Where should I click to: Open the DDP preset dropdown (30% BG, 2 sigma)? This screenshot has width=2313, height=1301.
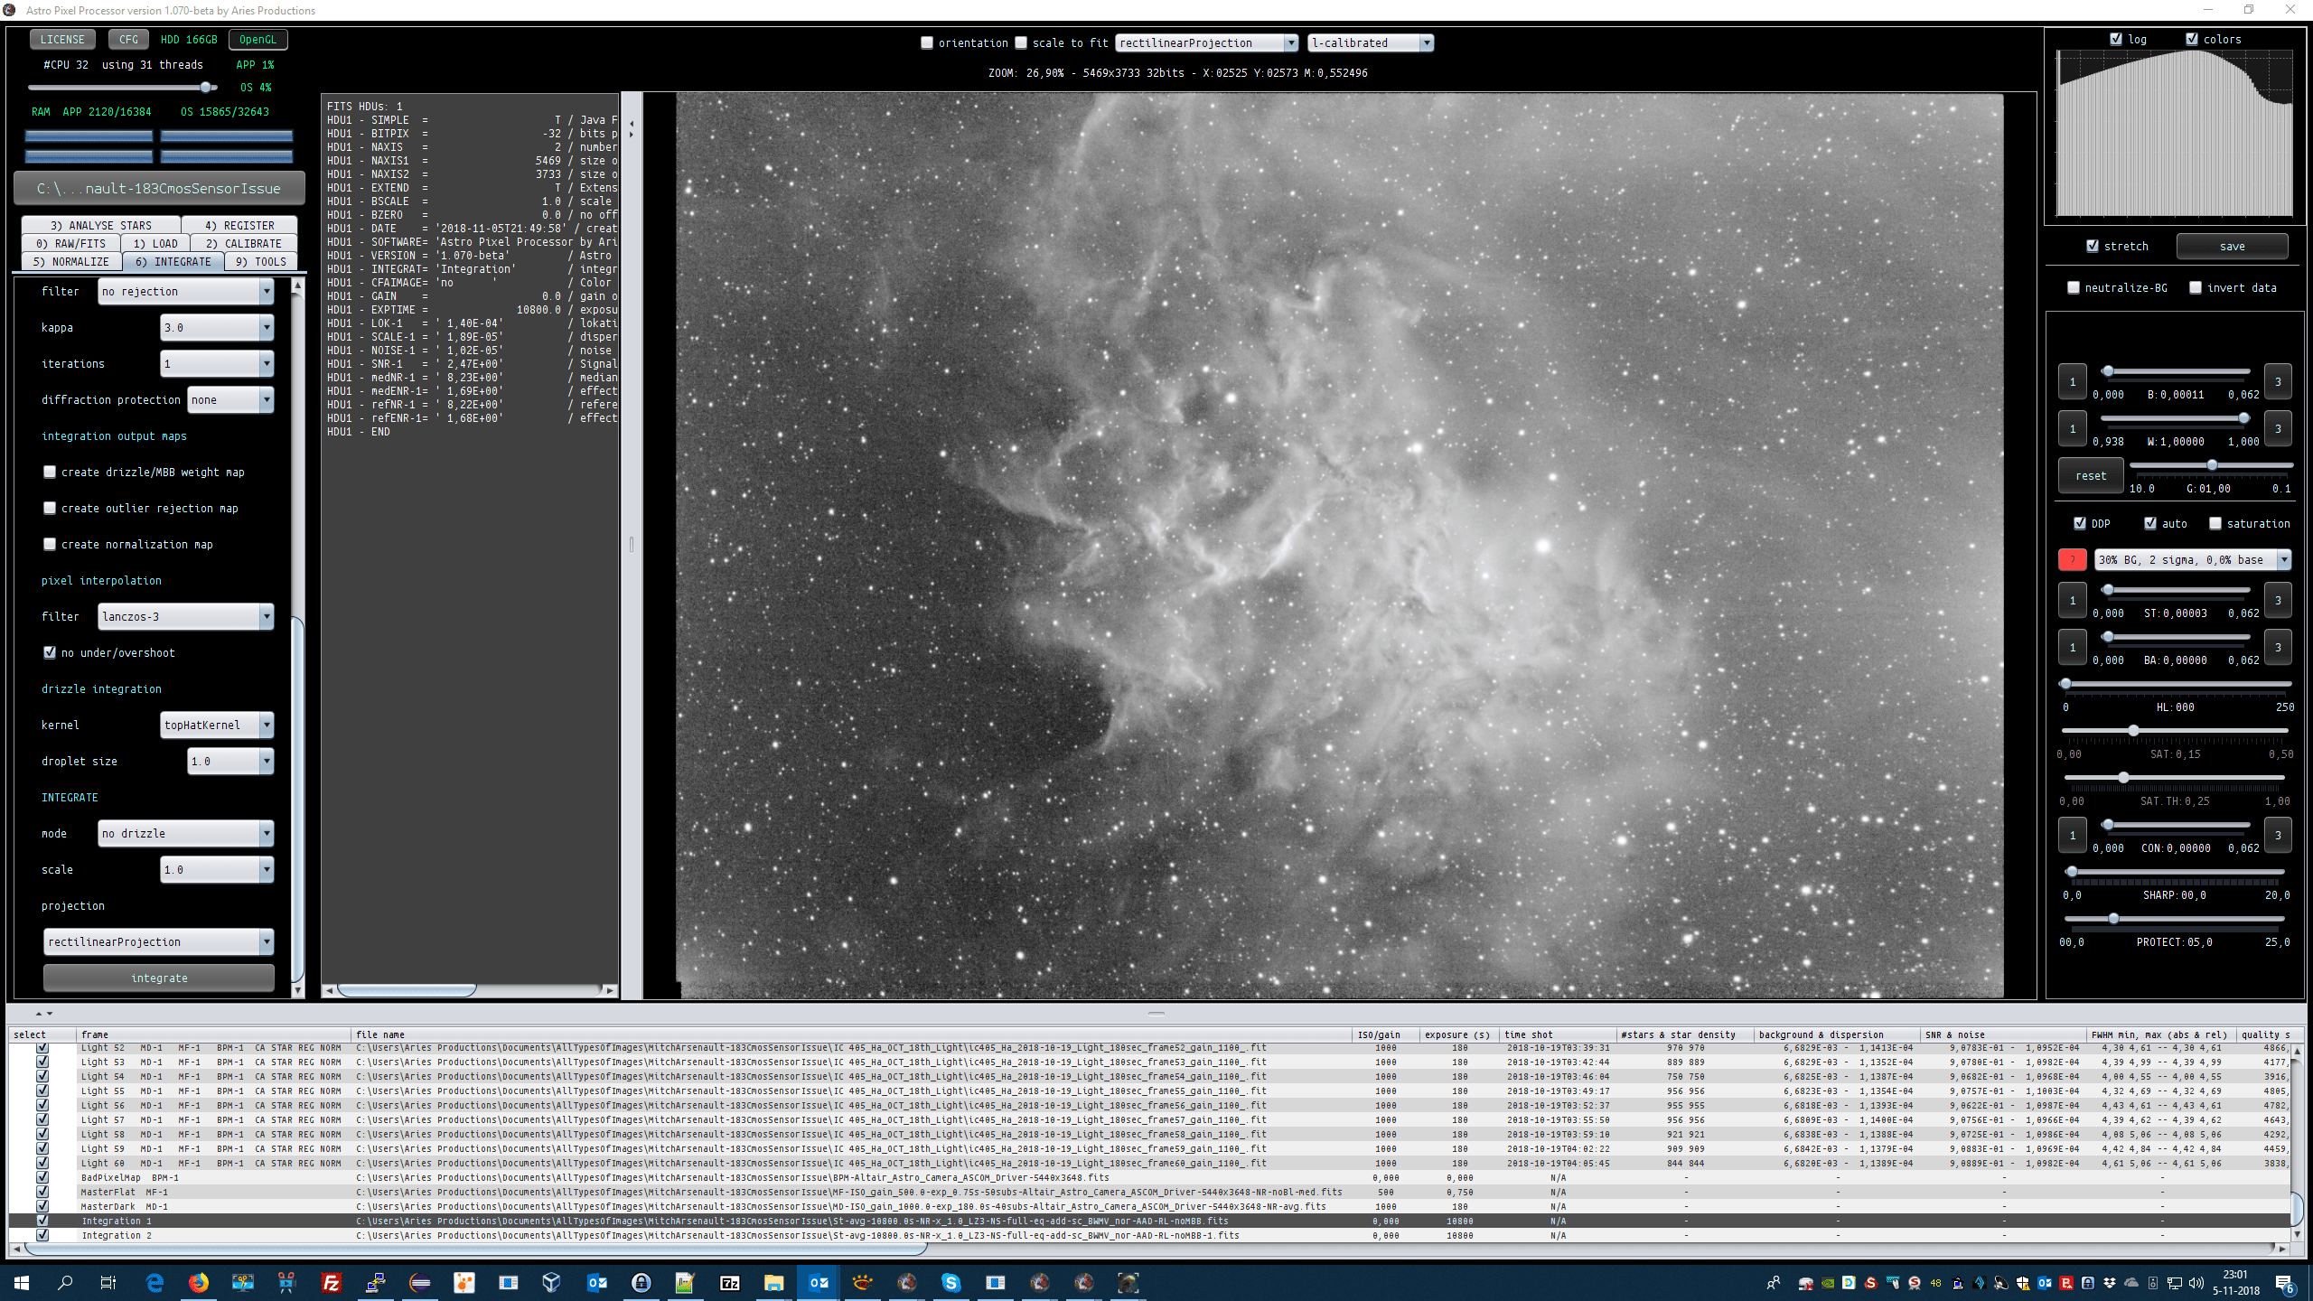coord(2193,560)
